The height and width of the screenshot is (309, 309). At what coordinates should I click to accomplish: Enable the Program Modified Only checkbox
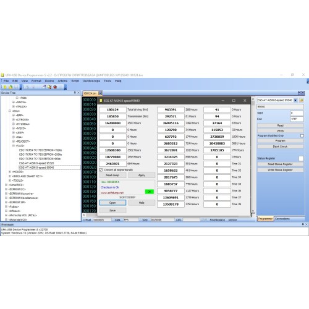[x=302, y=136]
